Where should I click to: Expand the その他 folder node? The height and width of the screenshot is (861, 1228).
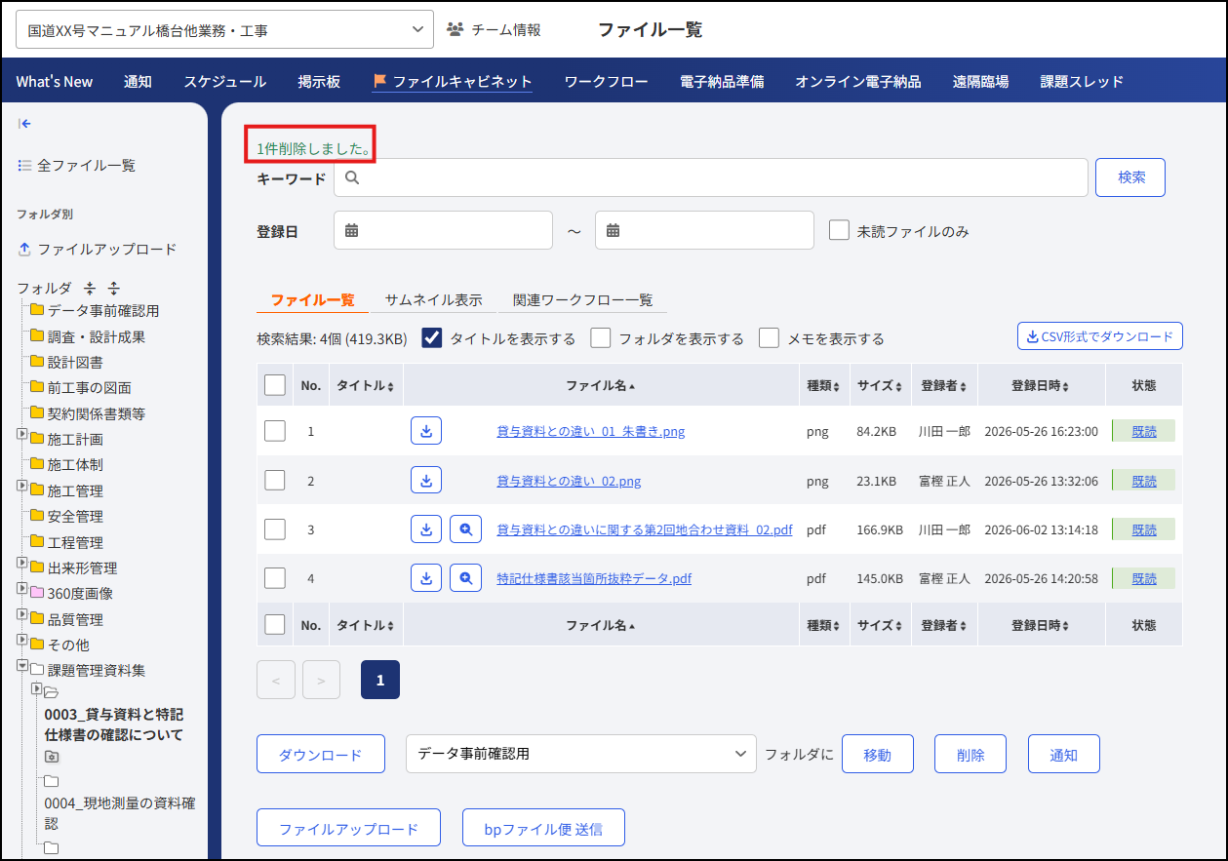click(x=22, y=639)
